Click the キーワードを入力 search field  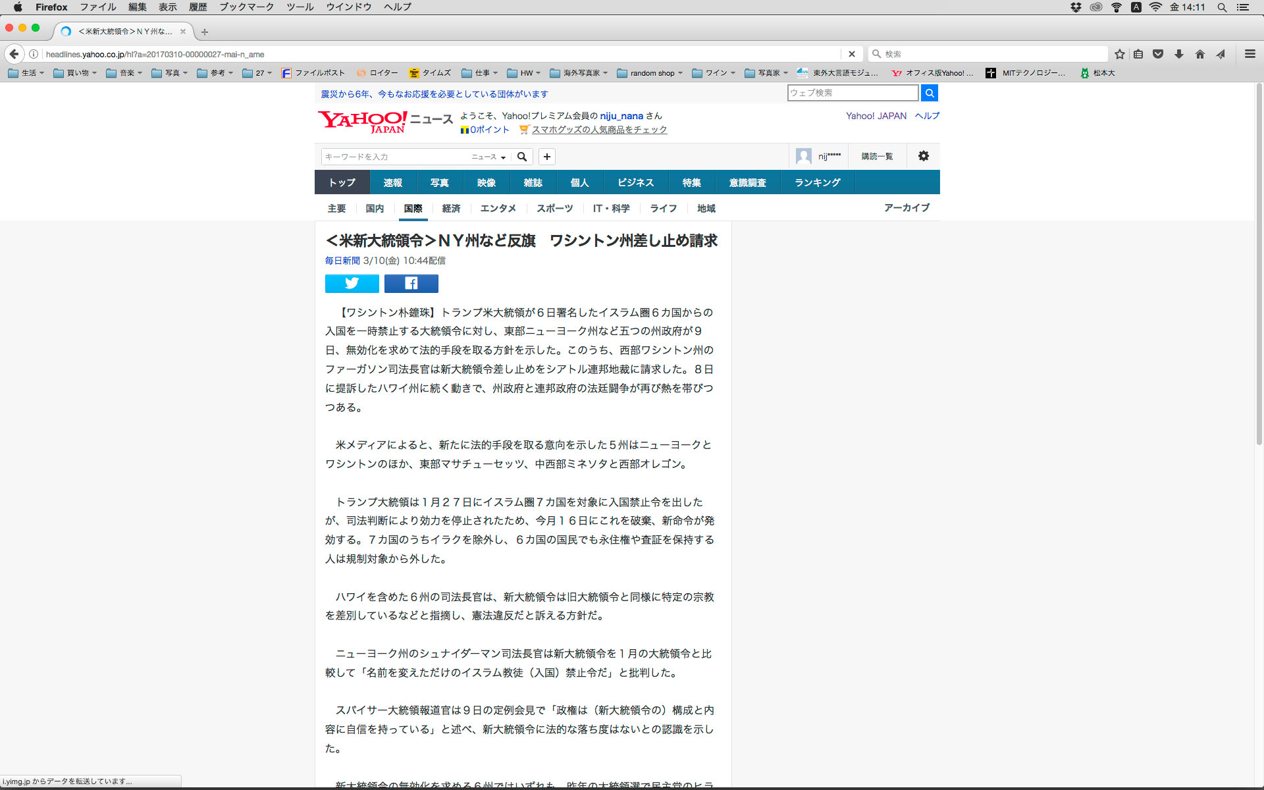pos(395,157)
